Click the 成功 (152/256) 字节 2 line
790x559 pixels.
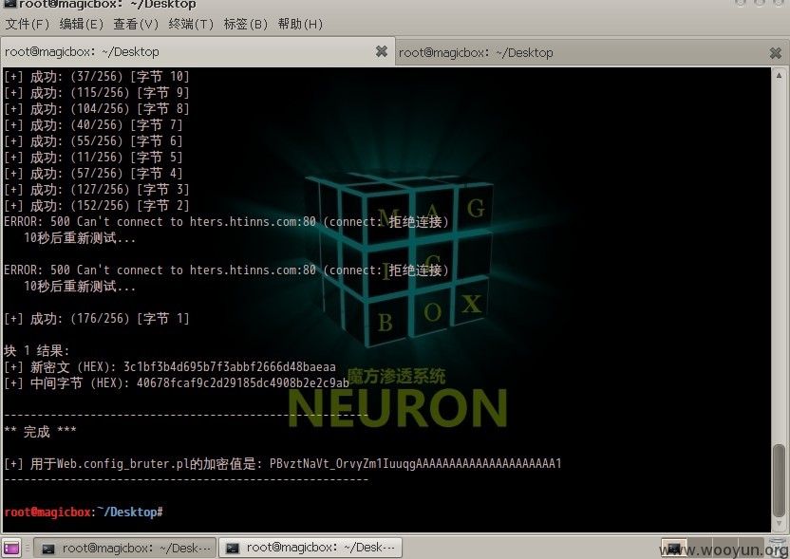pyautogui.click(x=96, y=205)
